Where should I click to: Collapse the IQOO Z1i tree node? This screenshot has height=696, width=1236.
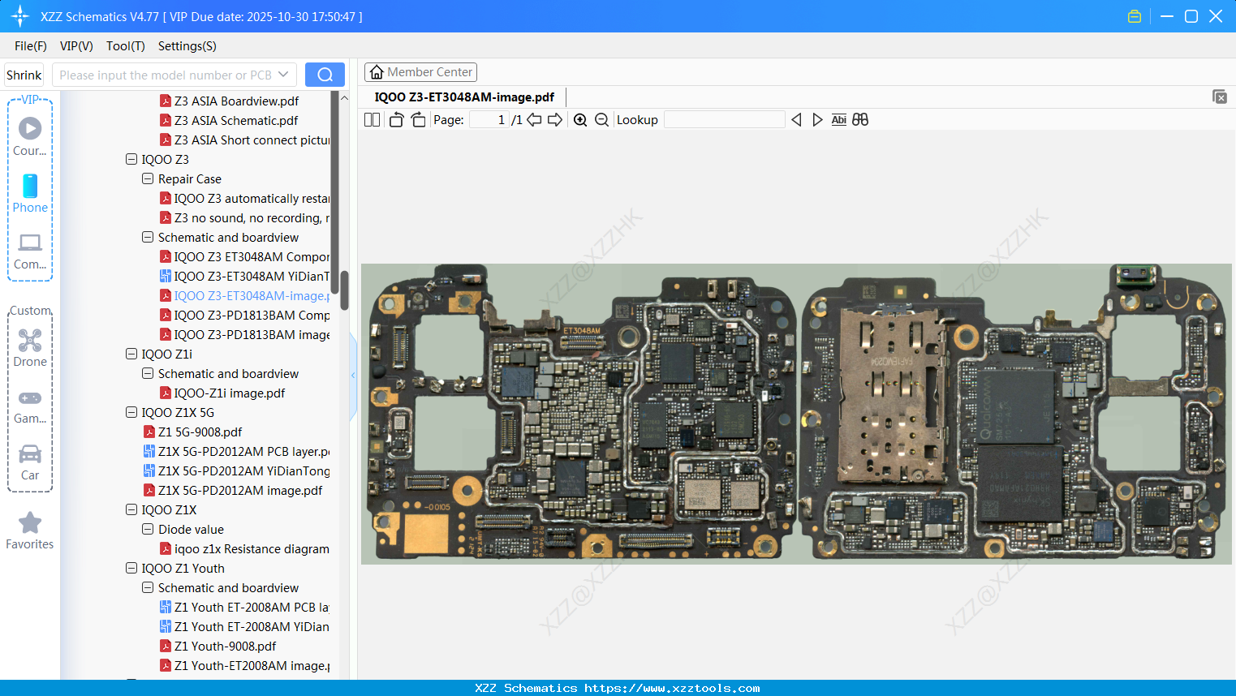131,354
